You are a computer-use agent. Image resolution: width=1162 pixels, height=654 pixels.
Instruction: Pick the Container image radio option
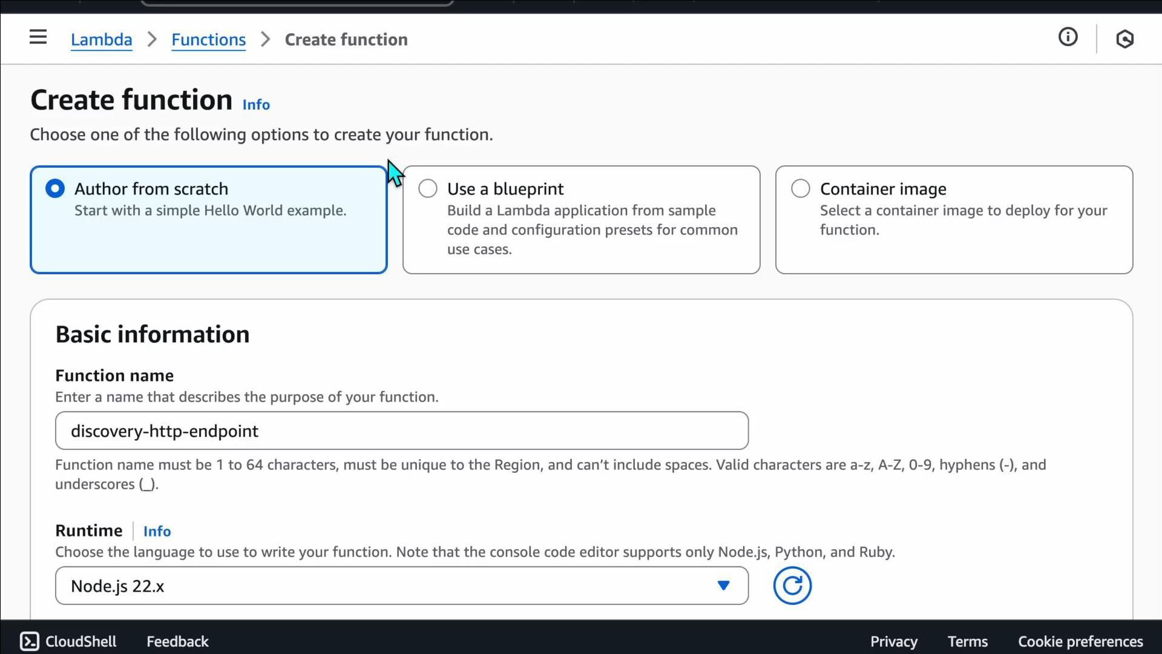tap(801, 189)
